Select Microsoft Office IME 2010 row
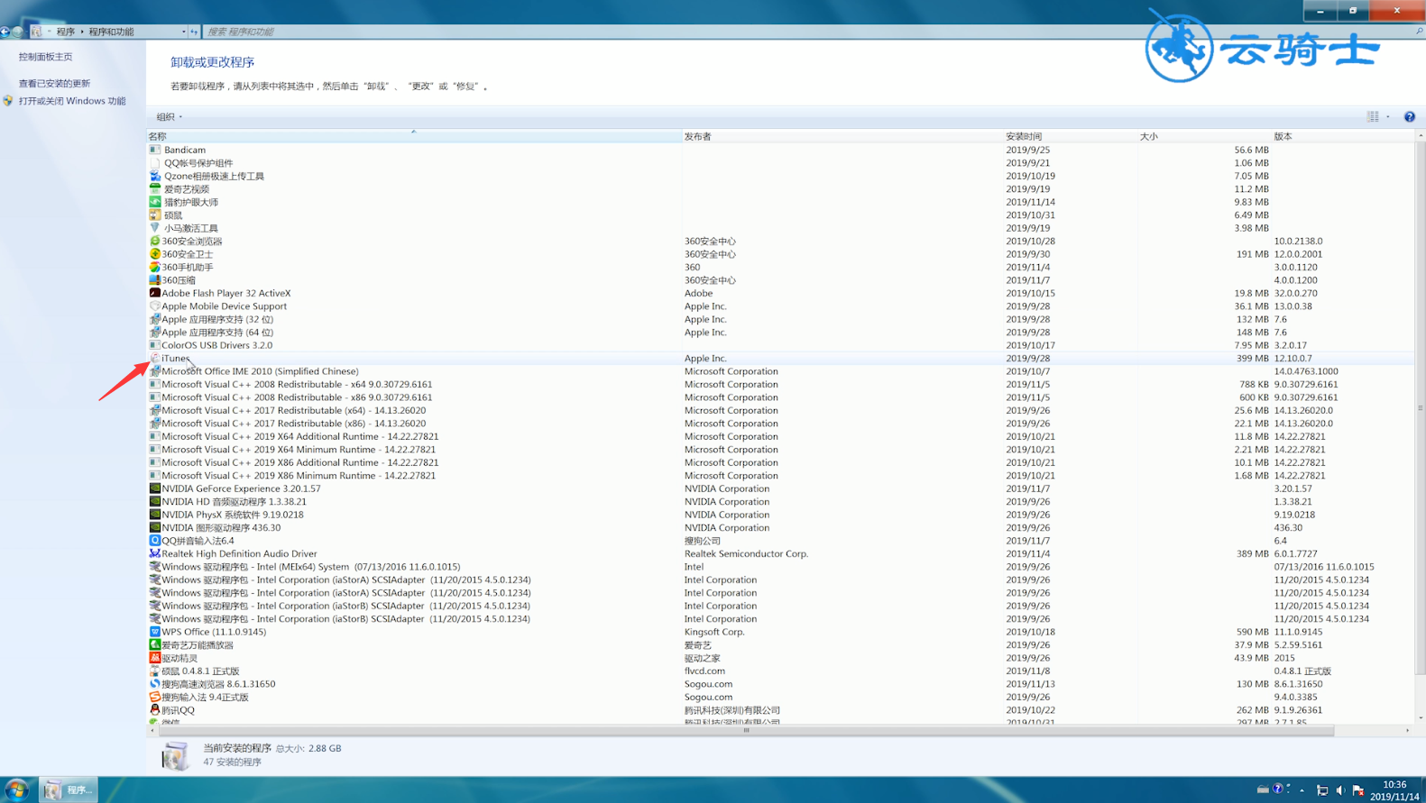Screen dimensions: 1426x803 (781, 371)
